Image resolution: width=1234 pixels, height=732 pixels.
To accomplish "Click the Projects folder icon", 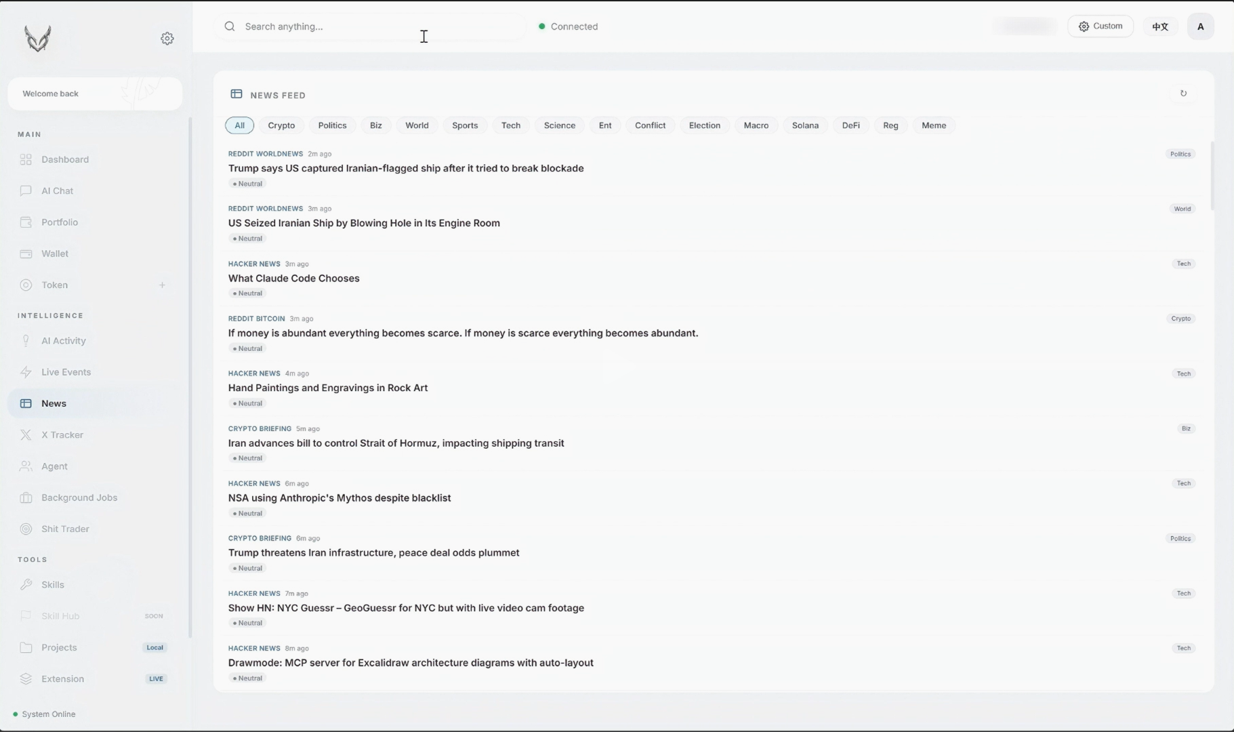I will (26, 647).
